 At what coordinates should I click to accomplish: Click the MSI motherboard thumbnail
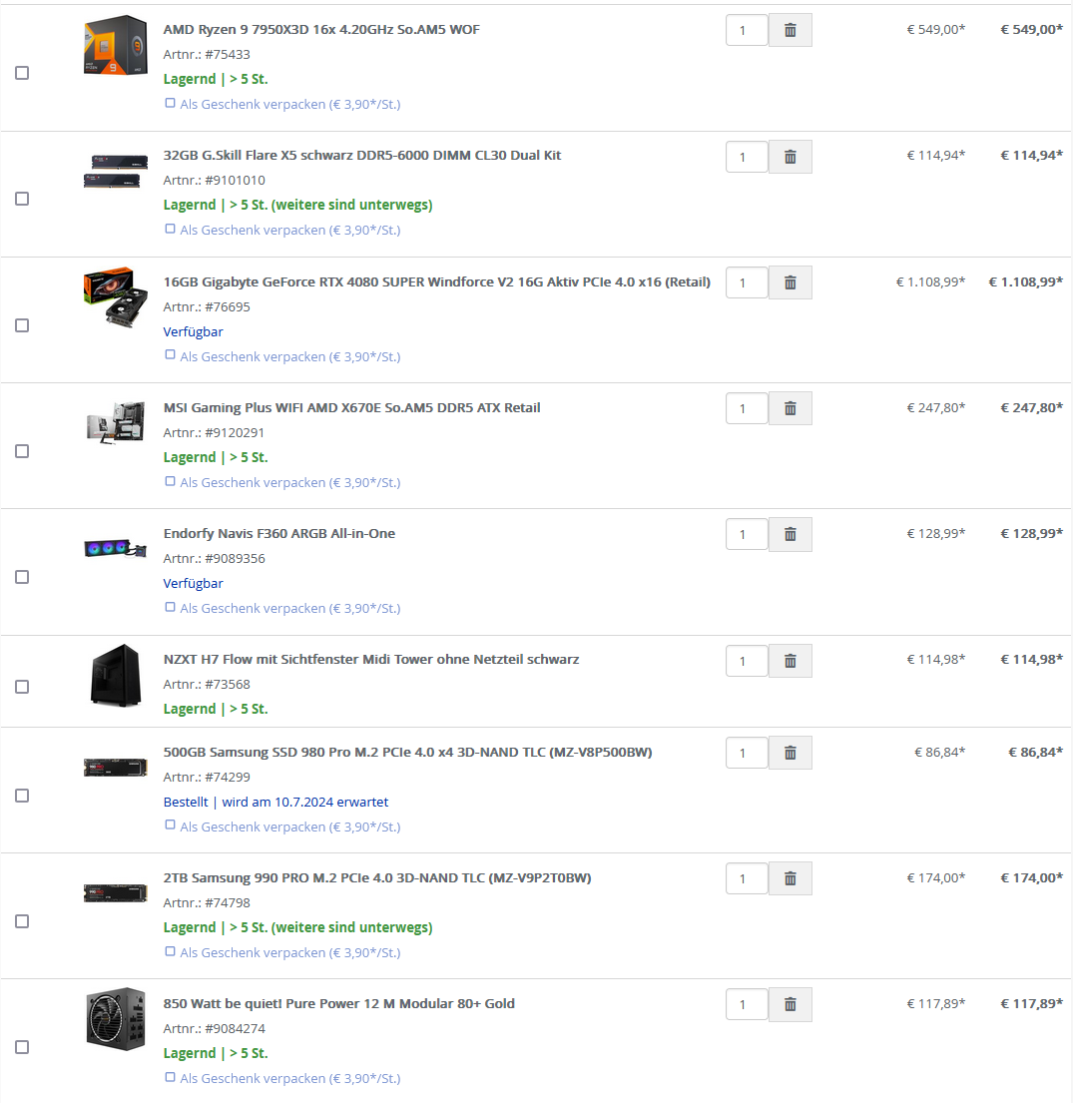(116, 423)
